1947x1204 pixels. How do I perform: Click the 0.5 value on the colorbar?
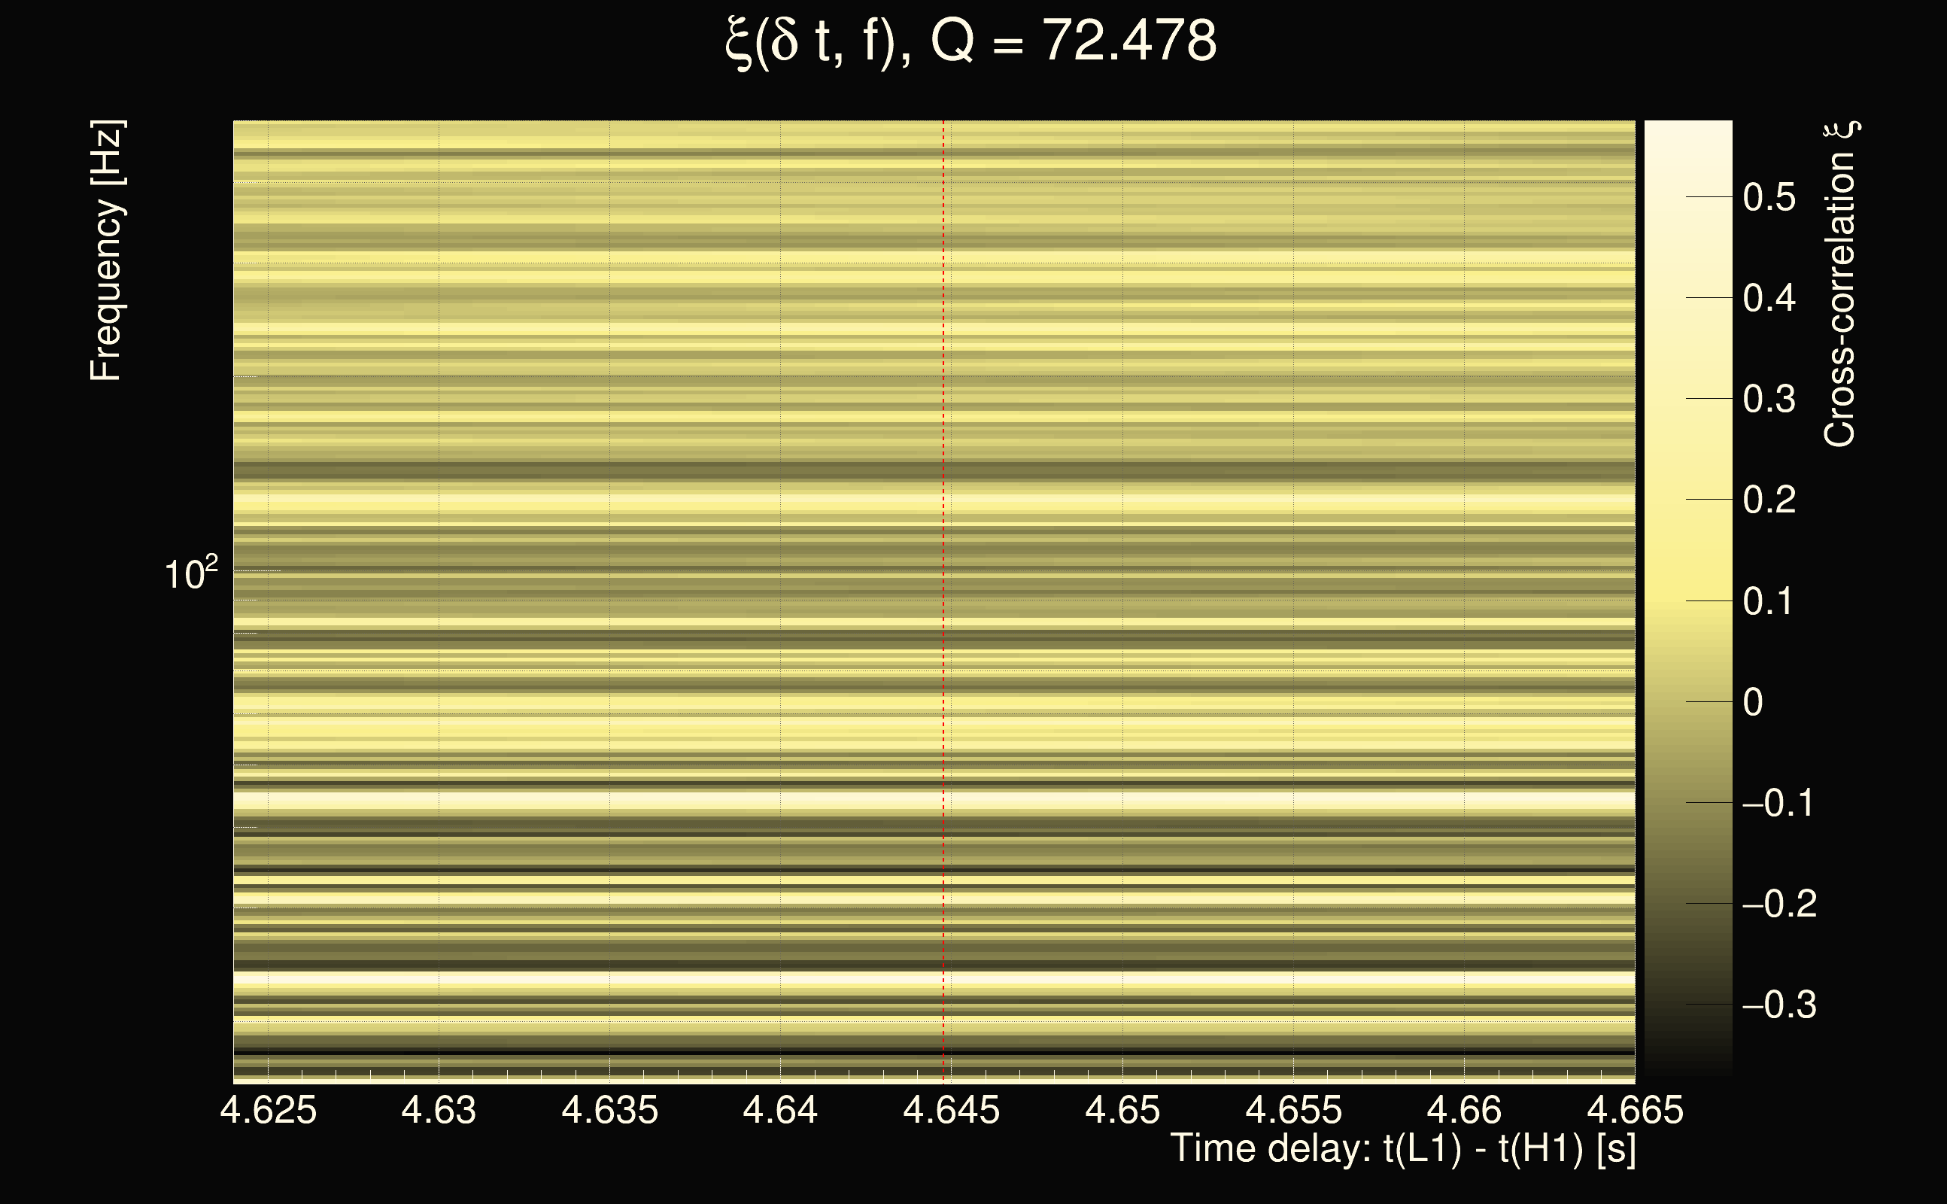(x=1769, y=197)
